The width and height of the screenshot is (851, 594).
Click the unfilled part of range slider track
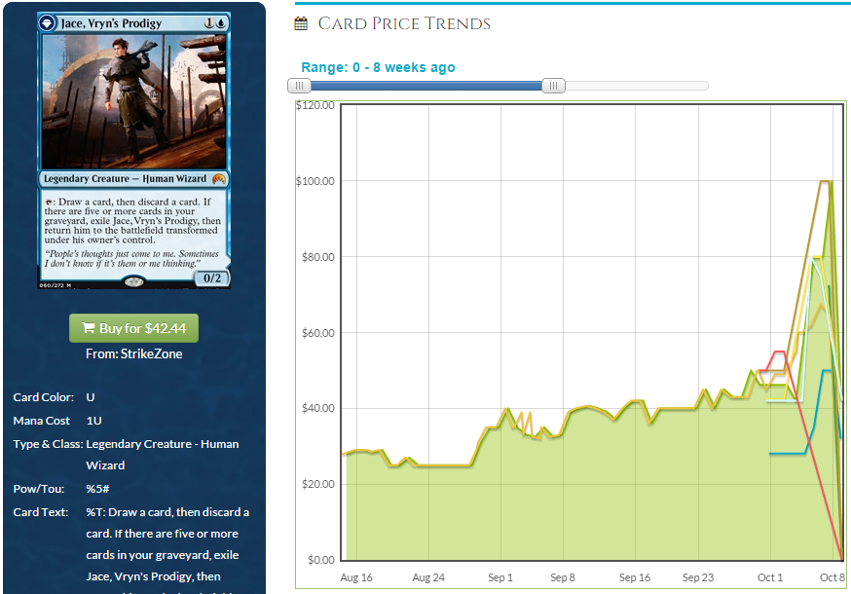(x=637, y=86)
